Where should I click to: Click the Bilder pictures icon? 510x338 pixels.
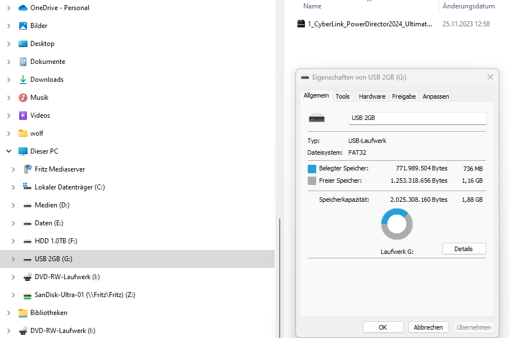[x=23, y=26]
